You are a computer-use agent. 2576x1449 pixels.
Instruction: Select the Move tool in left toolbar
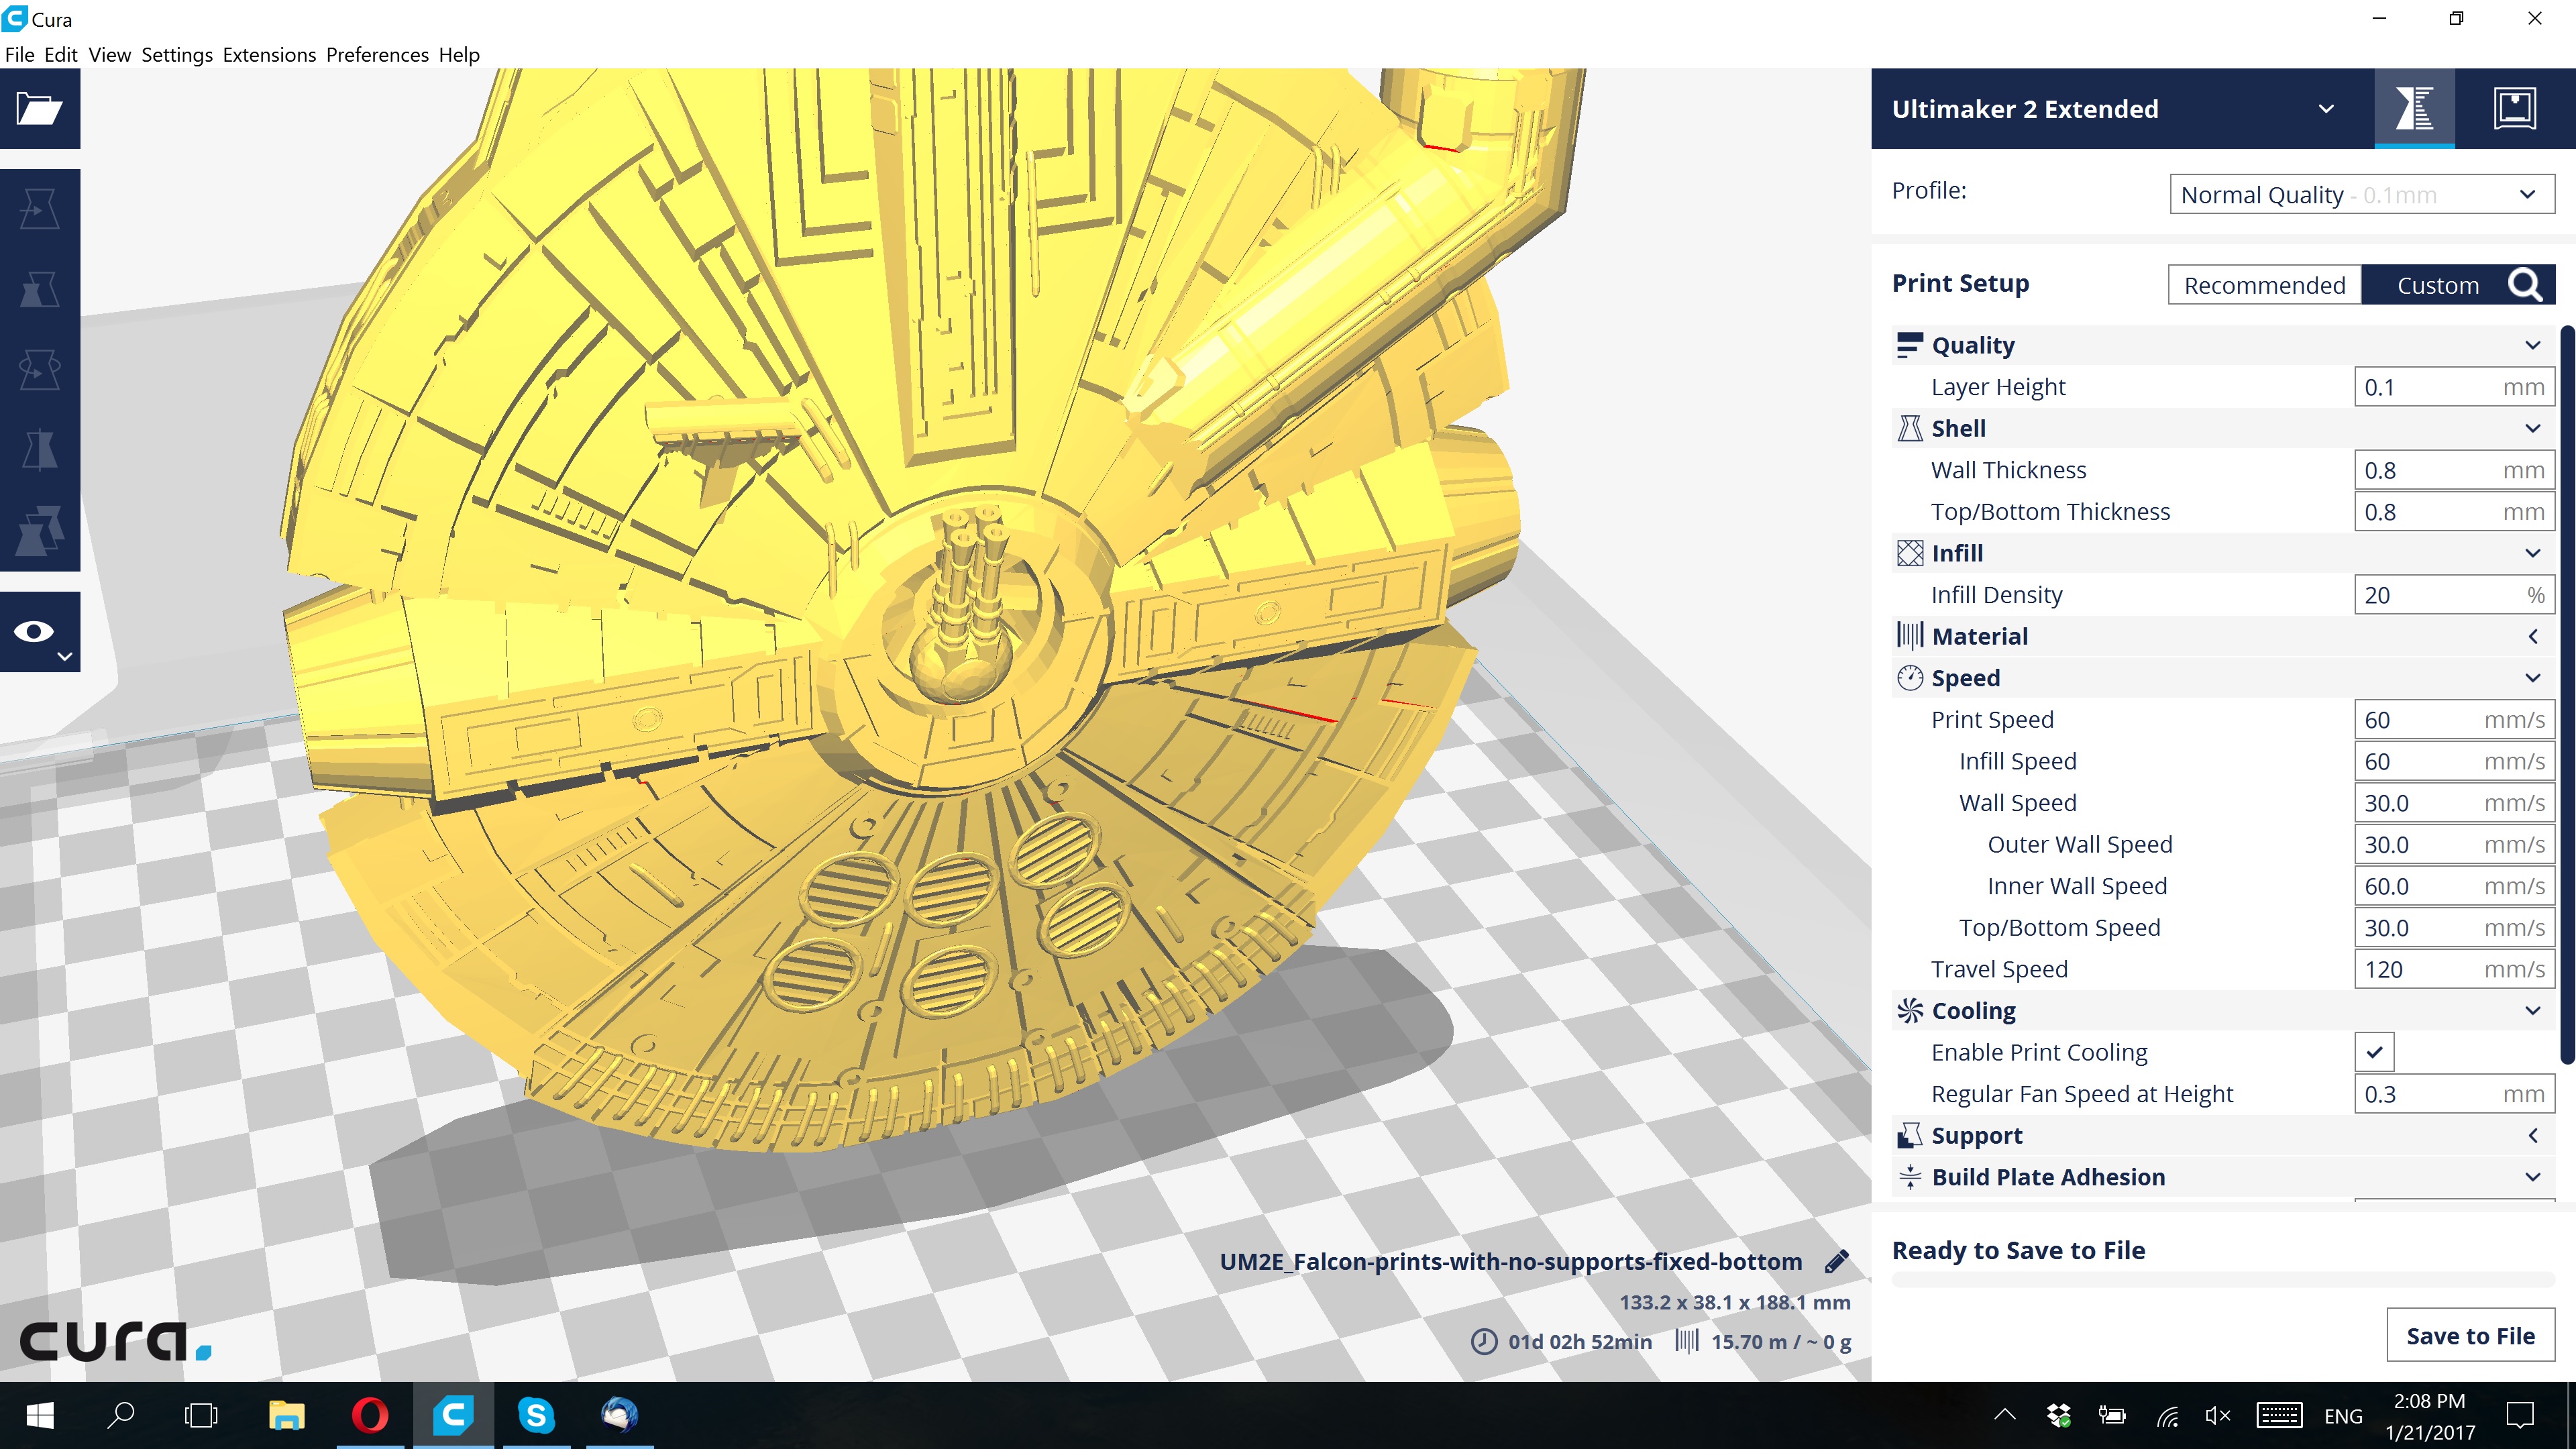pyautogui.click(x=39, y=209)
